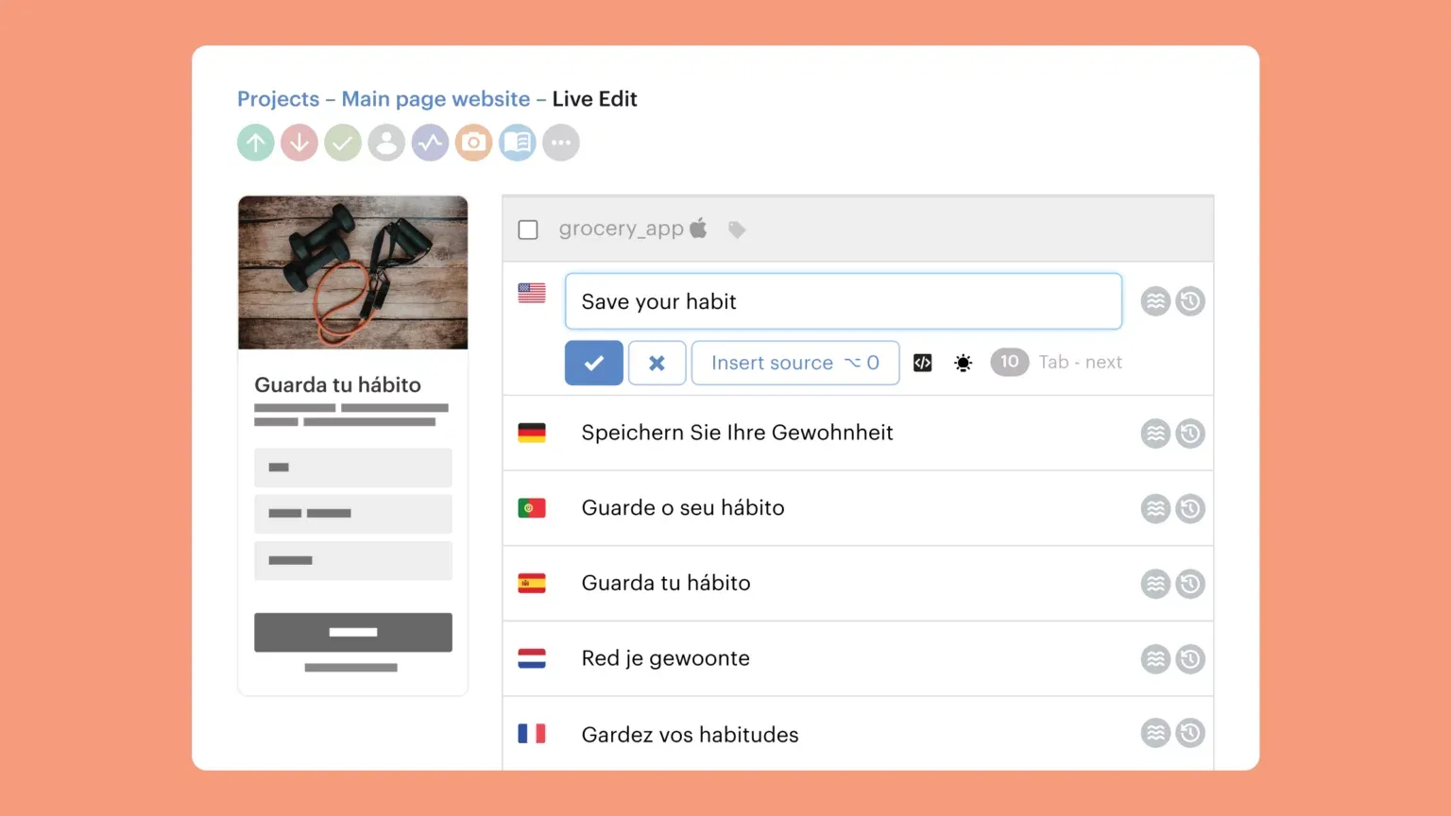Open the 'Main page website' breadcrumb link
The width and height of the screenshot is (1451, 816).
point(435,99)
